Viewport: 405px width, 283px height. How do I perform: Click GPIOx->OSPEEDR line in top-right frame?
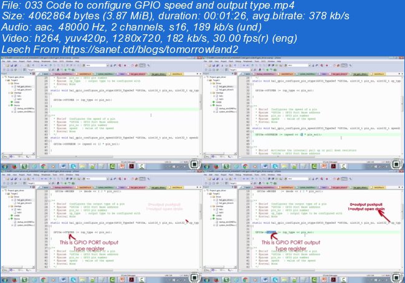(x=288, y=135)
